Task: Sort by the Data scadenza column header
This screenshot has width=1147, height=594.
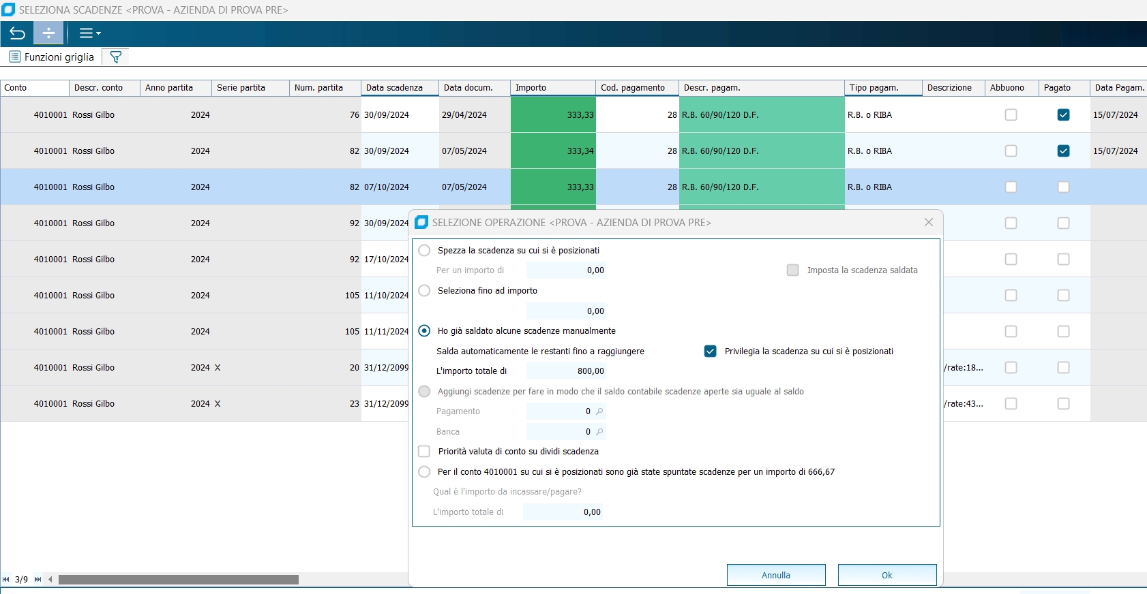Action: pos(399,88)
